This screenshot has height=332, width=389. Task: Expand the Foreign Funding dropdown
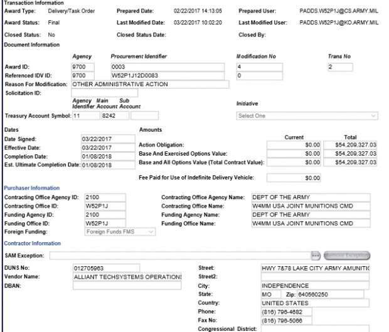tap(120, 232)
